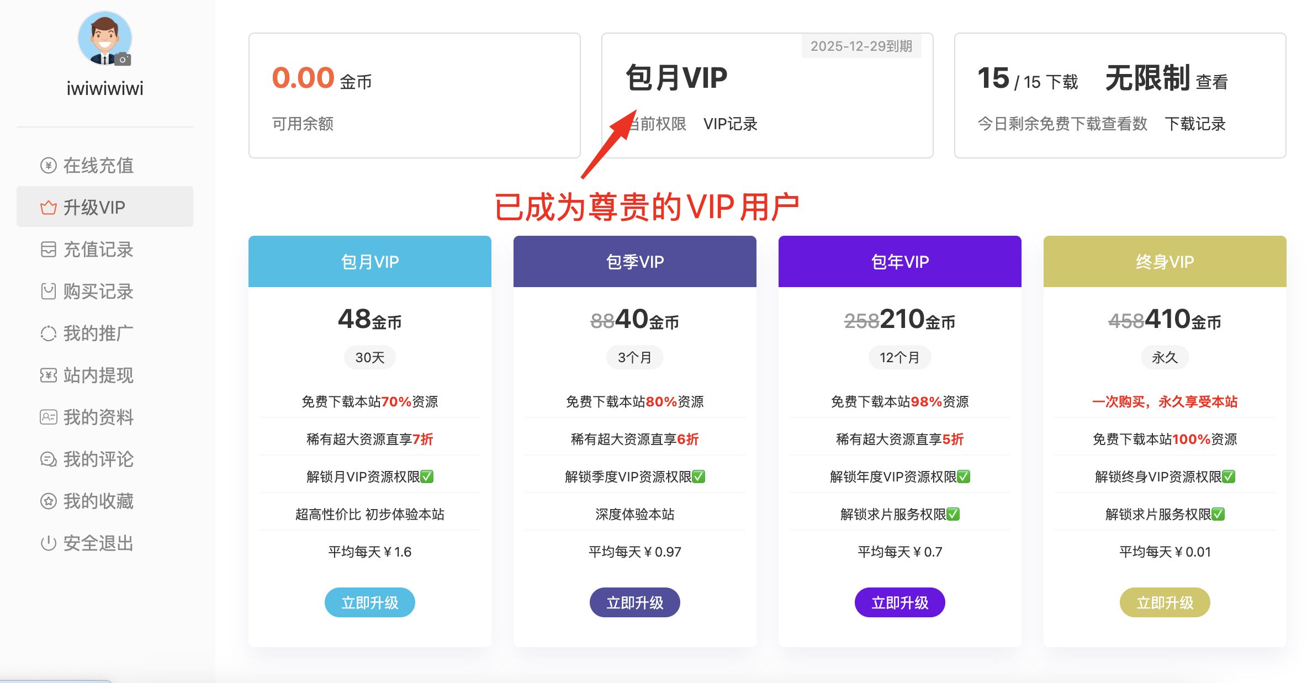Click the 我的评论 chat bubble icon
1307x683 pixels.
tap(49, 459)
